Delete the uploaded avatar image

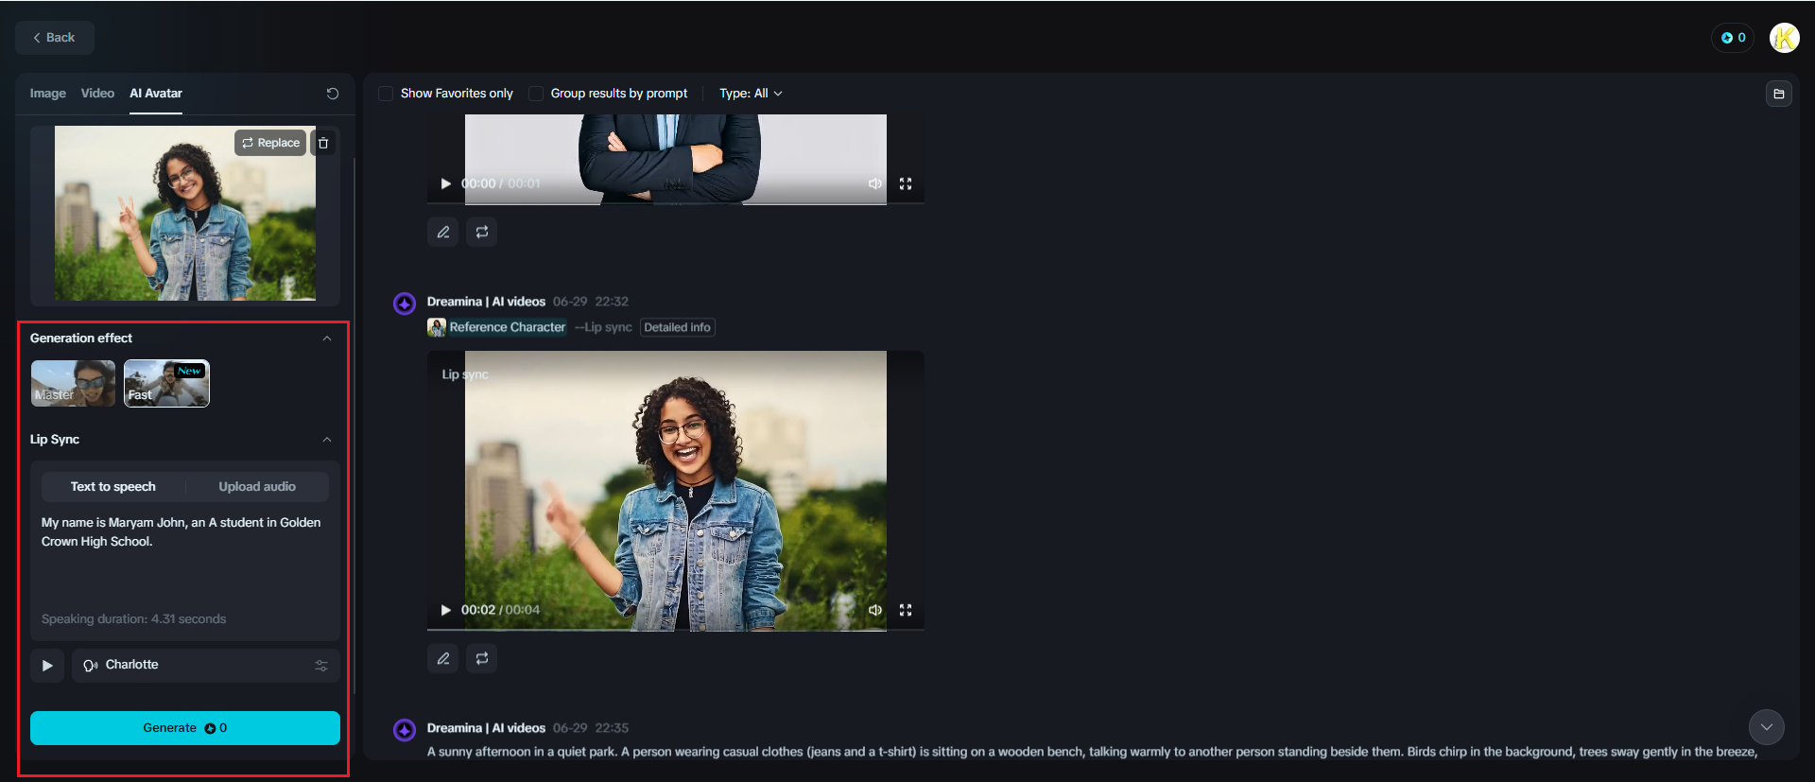323,143
